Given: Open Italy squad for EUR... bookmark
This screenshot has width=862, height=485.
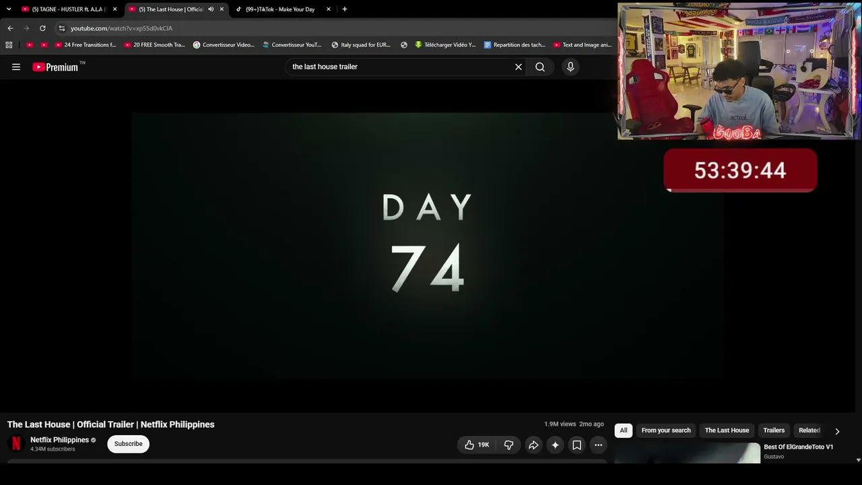Looking at the screenshot, I should click(x=361, y=45).
